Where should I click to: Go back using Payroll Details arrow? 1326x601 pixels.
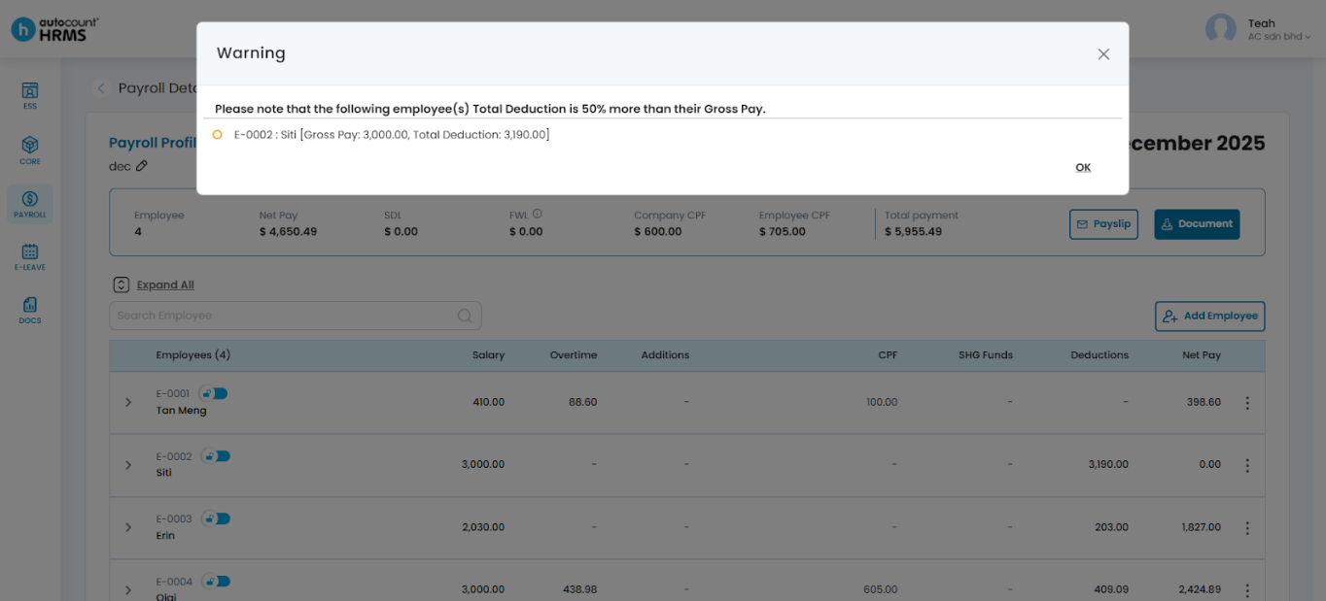pos(101,88)
